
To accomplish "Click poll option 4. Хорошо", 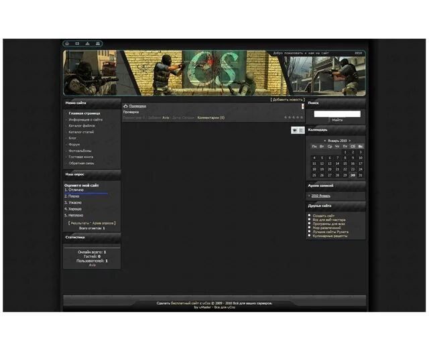I will point(73,209).
